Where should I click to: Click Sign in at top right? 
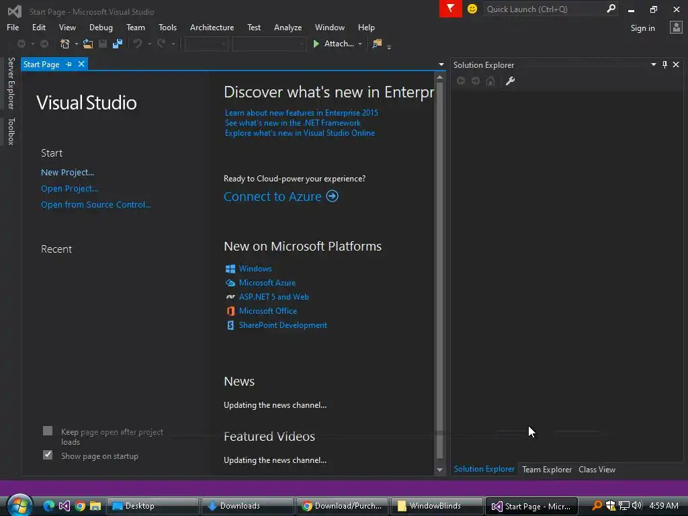pyautogui.click(x=642, y=28)
